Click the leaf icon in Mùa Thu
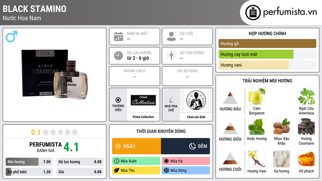The height and width of the screenshot is (181, 322). 117,170
